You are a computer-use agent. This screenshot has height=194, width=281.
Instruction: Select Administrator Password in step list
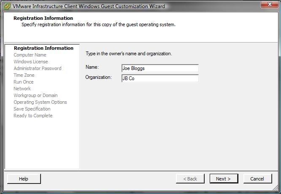(x=37, y=68)
